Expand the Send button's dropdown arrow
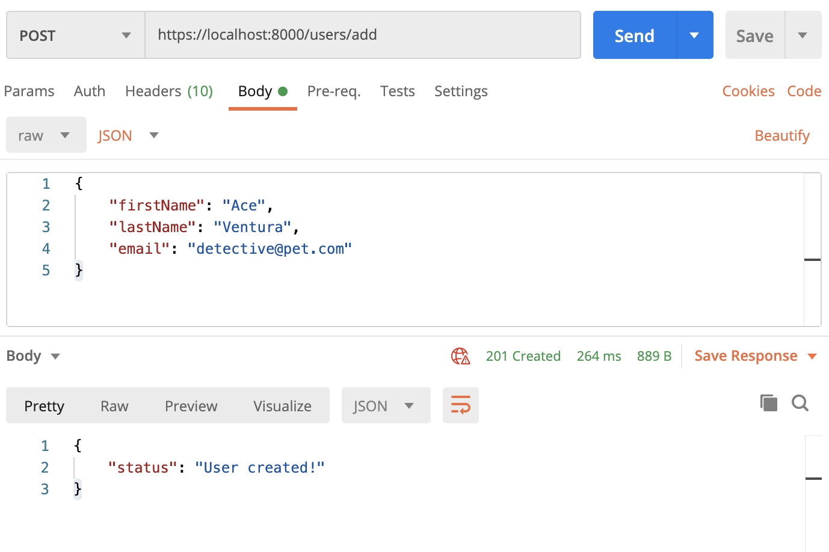 695,35
